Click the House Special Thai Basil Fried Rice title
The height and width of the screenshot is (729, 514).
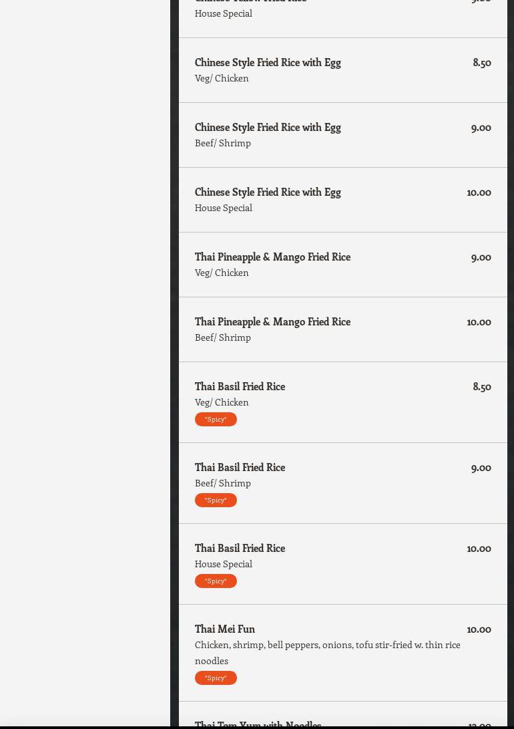tap(240, 548)
